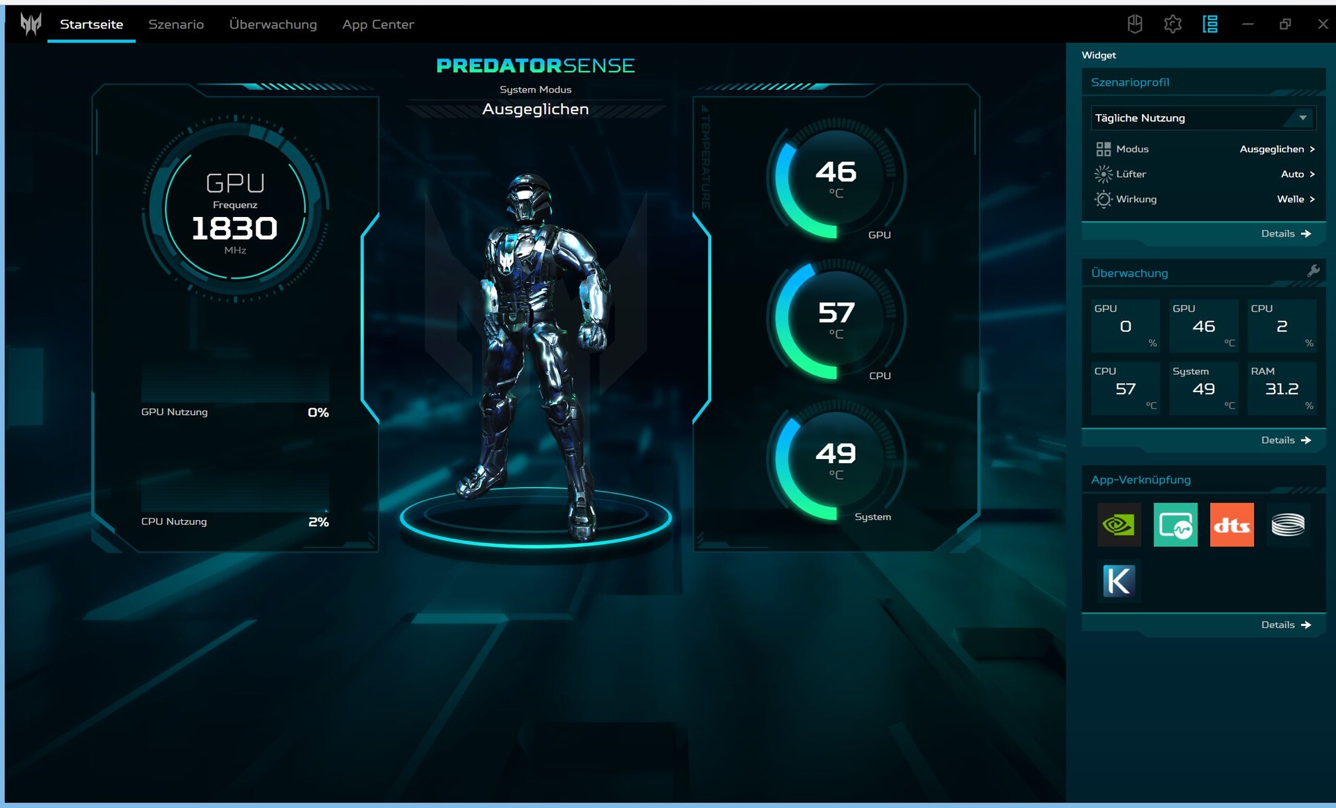1336x808 pixels.
Task: Launch the striped disc app shortcut
Action: tap(1288, 524)
